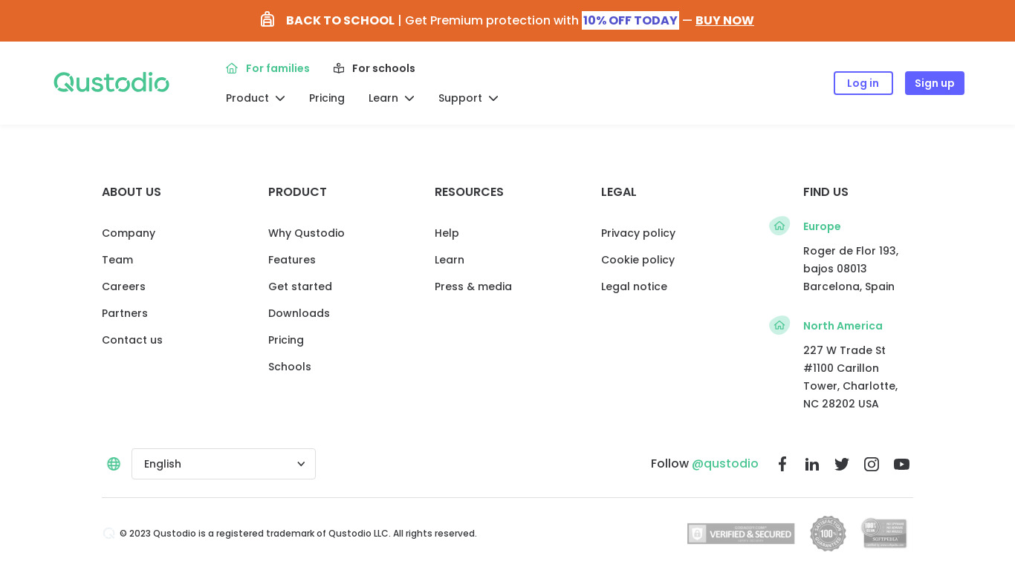Open the Why Qustodio link

click(x=306, y=233)
